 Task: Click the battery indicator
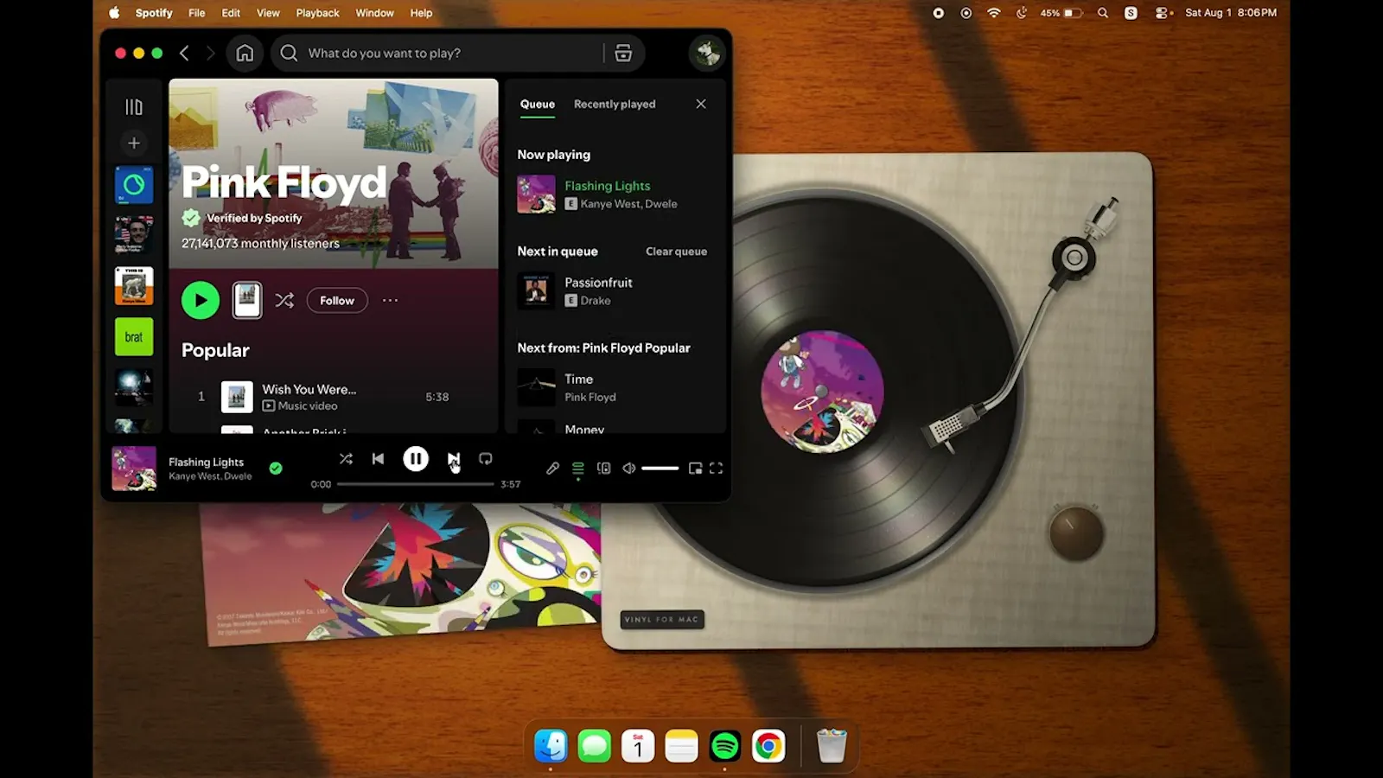[x=1061, y=13]
